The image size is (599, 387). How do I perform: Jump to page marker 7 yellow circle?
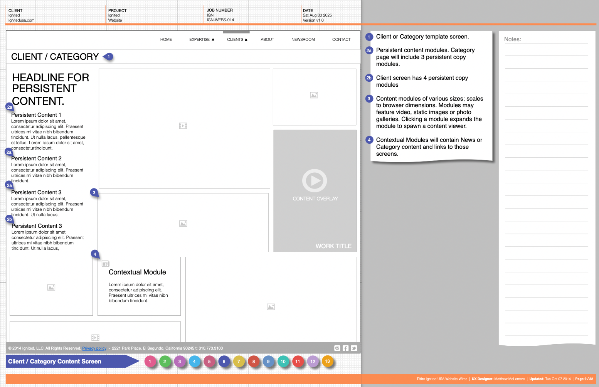click(x=239, y=362)
